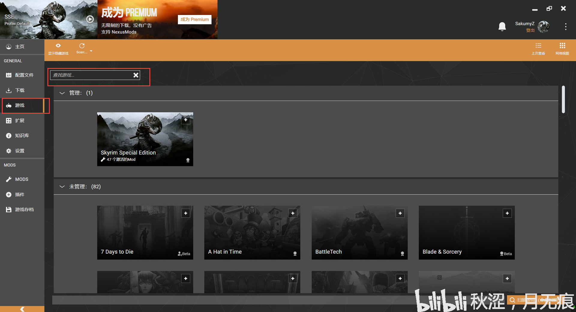The height and width of the screenshot is (312, 576).
Task: Collapse the 未管理 unmanaged games section
Action: pos(62,187)
